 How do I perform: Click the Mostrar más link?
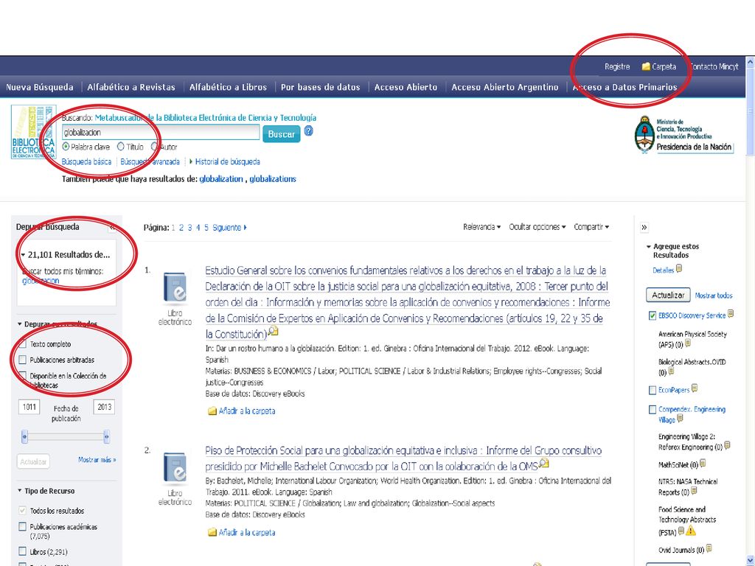(97, 460)
